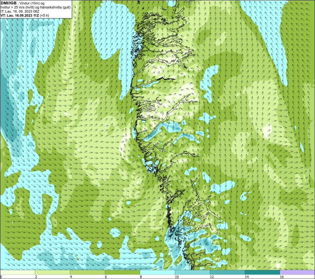Viewport: 315px width, 279px height.
Task: Click the 4–6 m/s green legend swatch
Action: tap(88, 272)
